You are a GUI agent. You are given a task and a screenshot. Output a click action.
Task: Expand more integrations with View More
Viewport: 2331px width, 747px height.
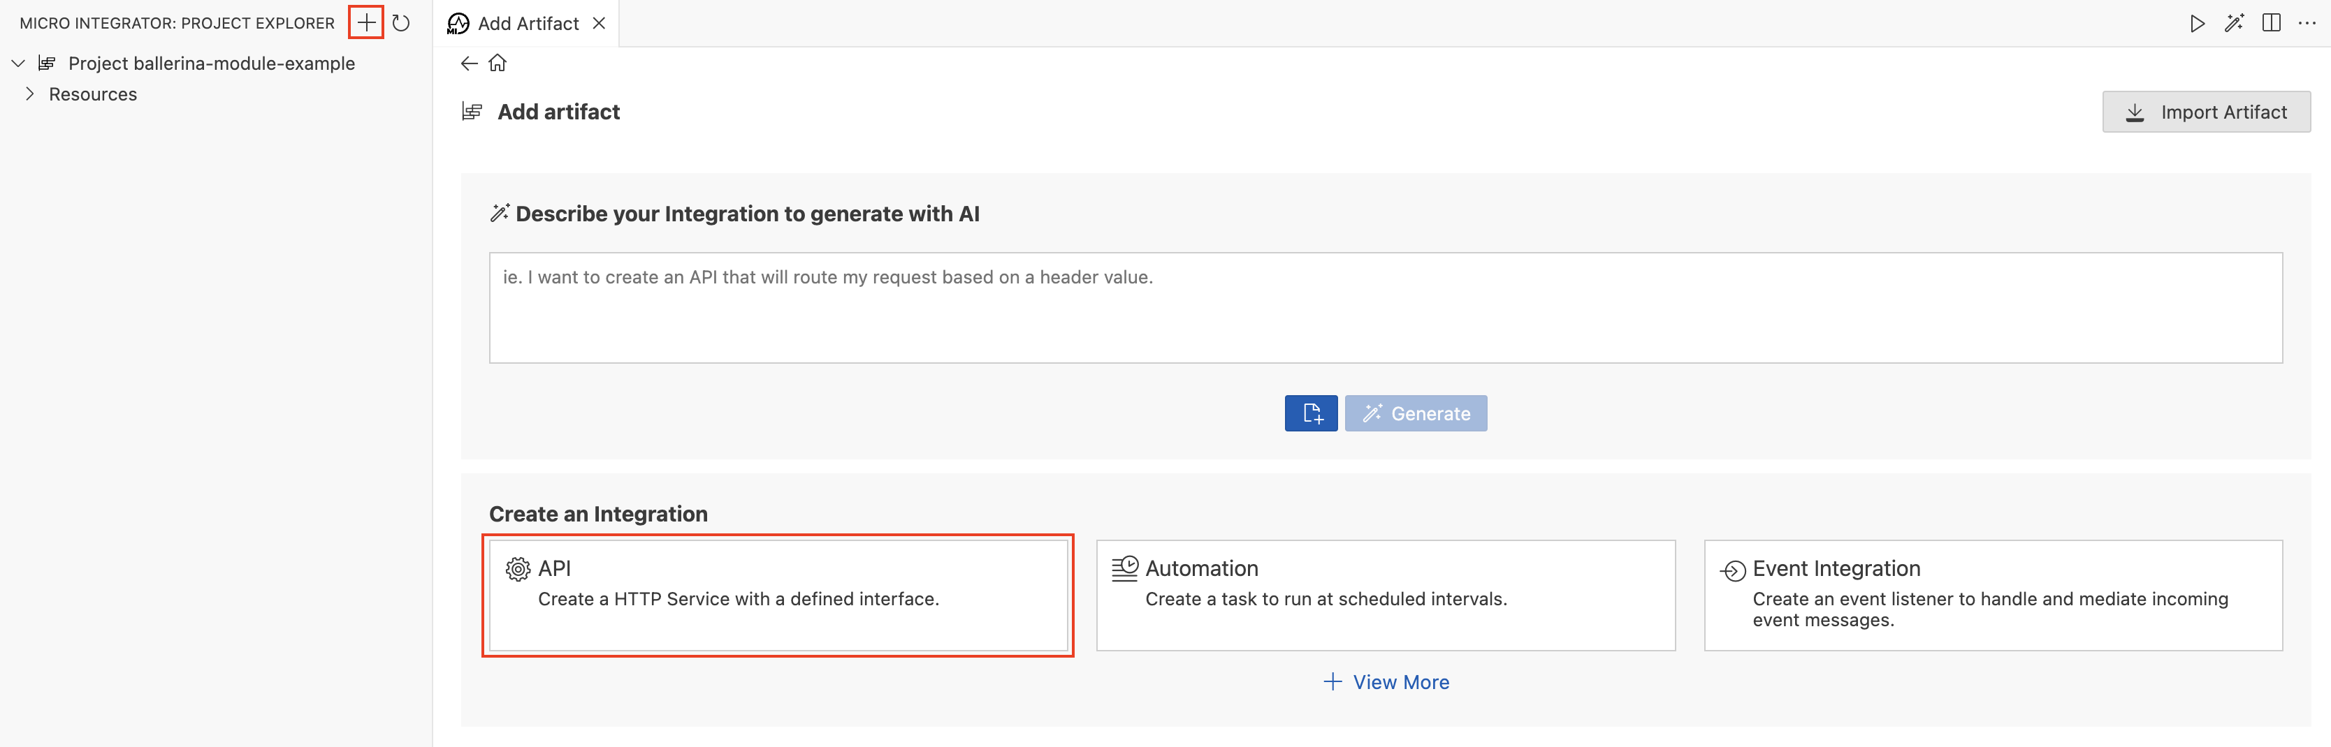[1386, 682]
